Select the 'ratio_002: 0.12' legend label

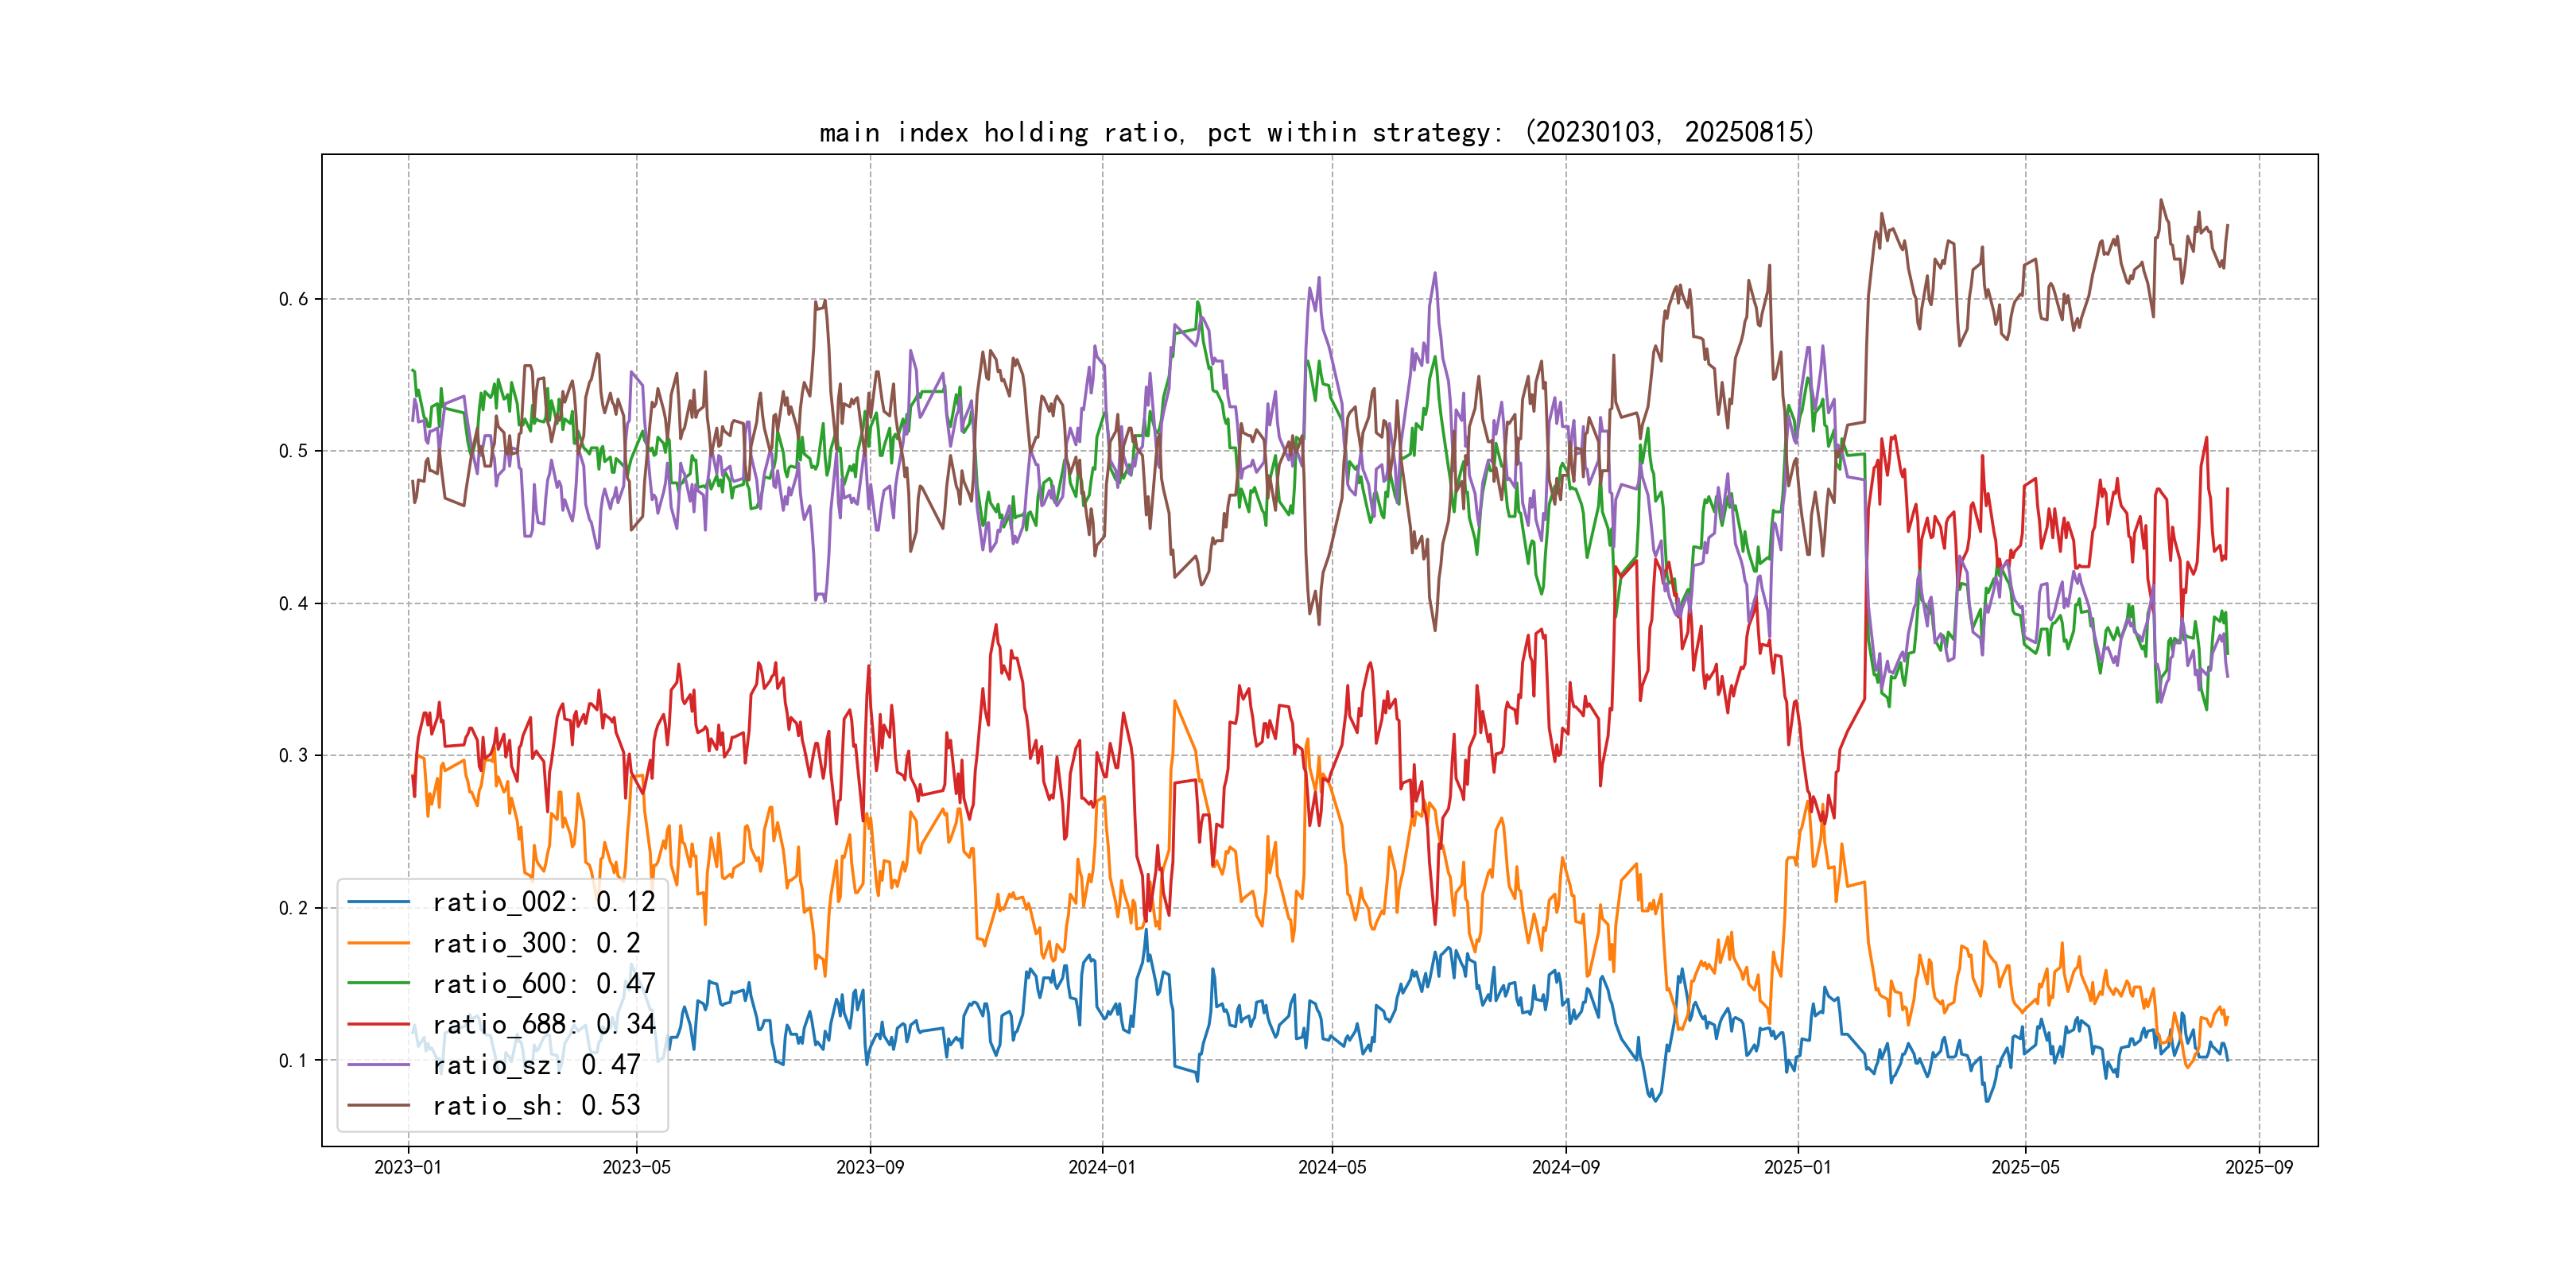543,902
